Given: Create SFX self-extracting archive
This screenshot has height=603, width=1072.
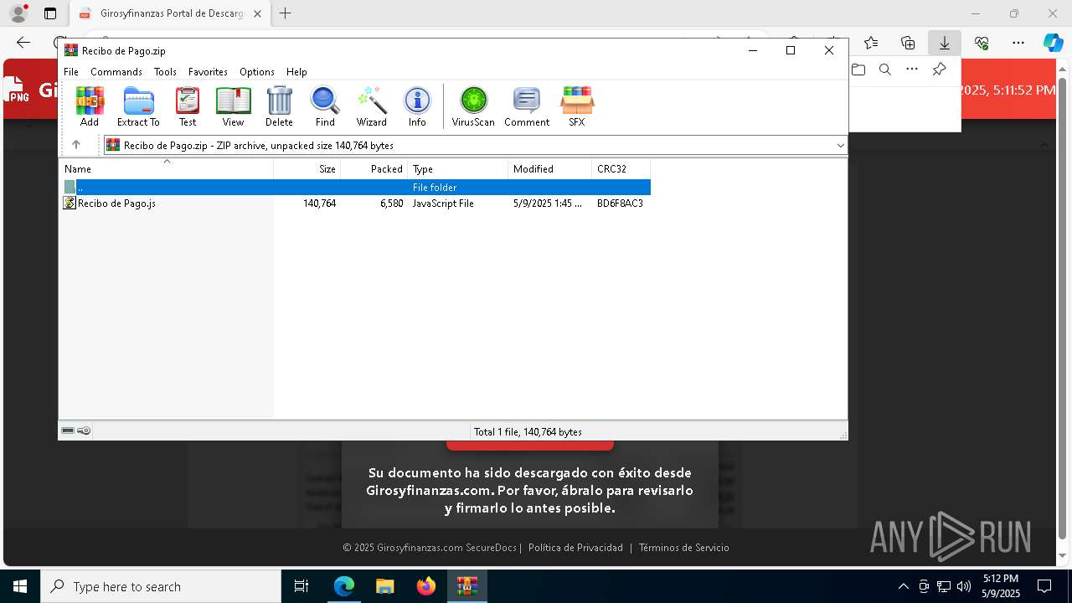Looking at the screenshot, I should 577,106.
